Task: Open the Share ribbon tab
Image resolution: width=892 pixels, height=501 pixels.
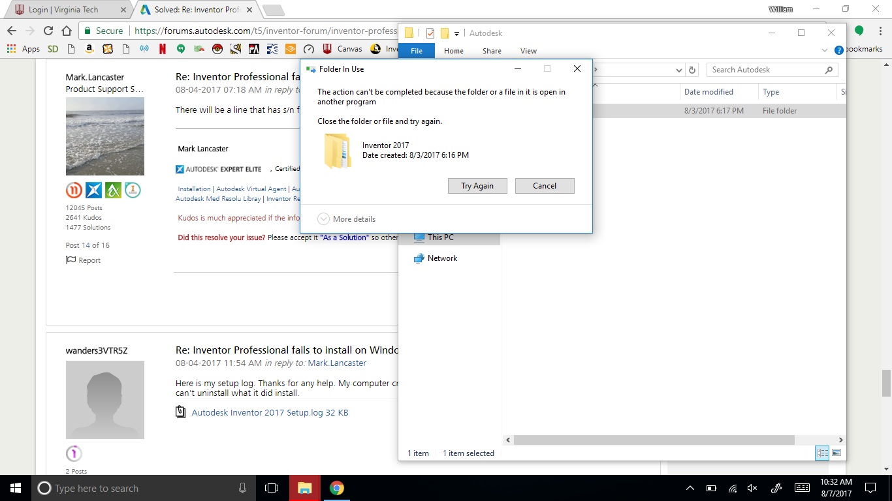Action: pos(492,51)
